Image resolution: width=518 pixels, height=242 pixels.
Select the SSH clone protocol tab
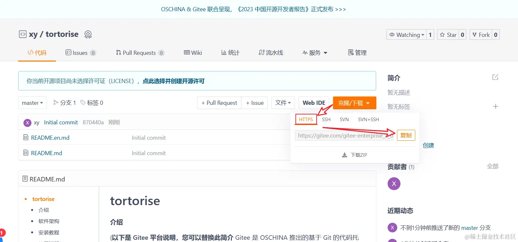(326, 120)
